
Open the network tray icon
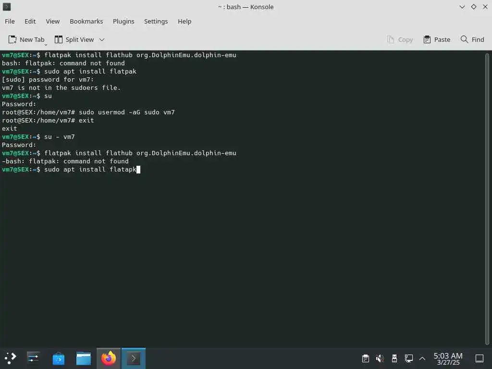[x=408, y=358]
